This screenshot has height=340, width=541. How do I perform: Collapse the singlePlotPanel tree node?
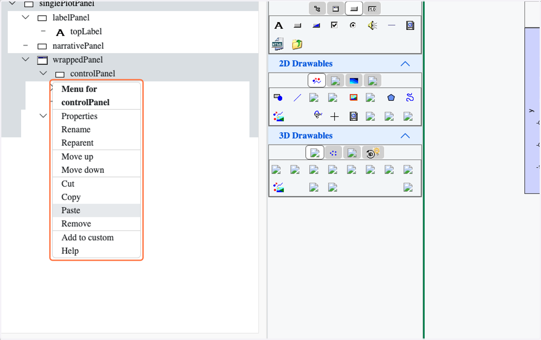pyautogui.click(x=12, y=4)
